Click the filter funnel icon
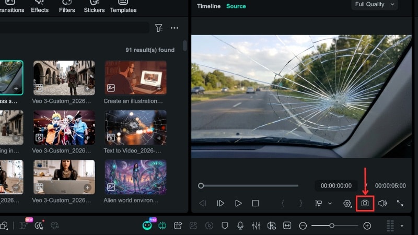 [x=159, y=28]
